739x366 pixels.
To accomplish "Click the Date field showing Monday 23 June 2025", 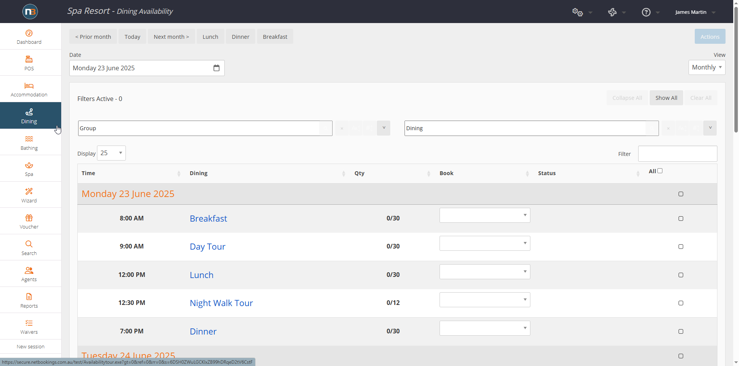I will 147,68.
